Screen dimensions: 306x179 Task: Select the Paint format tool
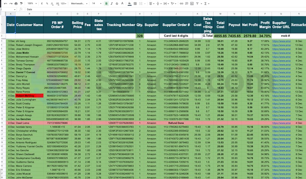coord(21,3)
